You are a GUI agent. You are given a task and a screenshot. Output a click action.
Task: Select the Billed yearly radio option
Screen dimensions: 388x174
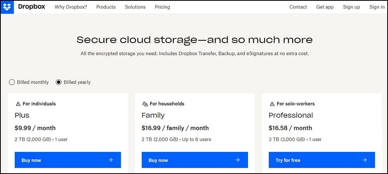tap(59, 82)
